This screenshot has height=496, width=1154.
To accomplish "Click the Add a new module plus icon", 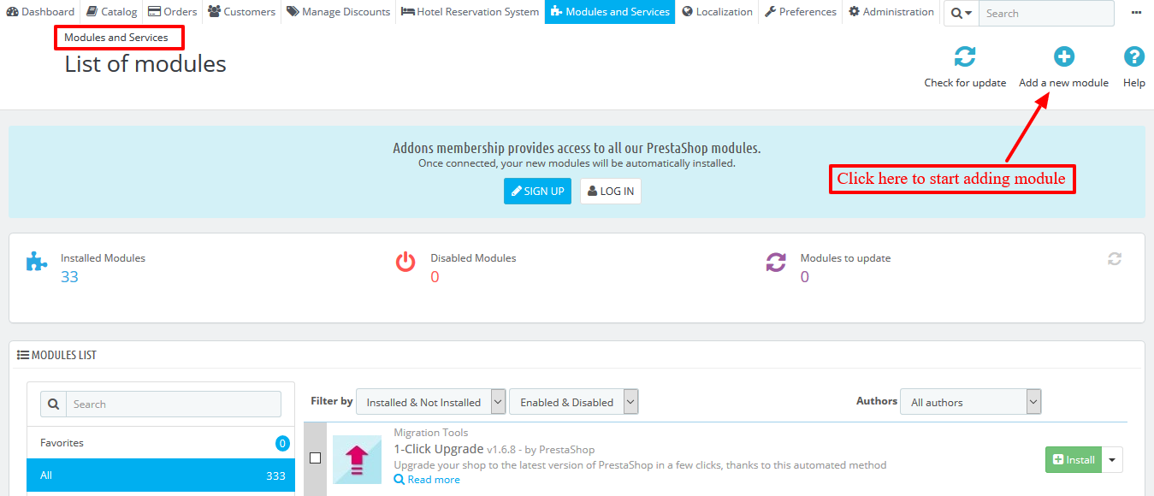I will pos(1063,57).
